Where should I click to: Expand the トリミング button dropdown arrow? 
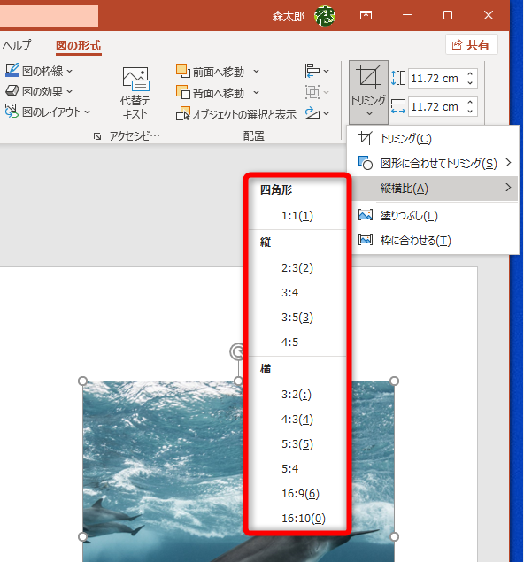pyautogui.click(x=369, y=114)
